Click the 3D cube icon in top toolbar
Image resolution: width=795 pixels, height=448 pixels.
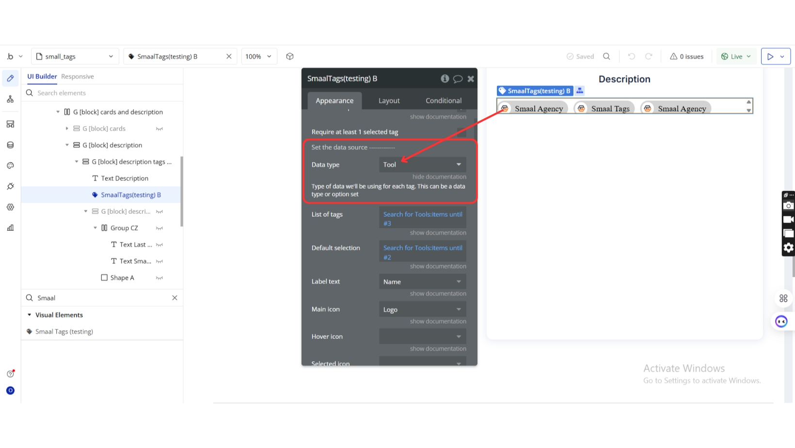(x=290, y=56)
